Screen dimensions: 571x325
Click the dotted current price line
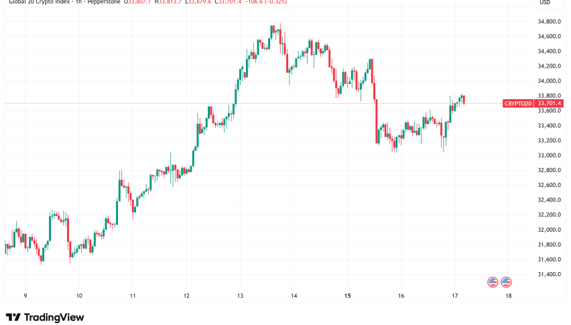[x=253, y=104]
